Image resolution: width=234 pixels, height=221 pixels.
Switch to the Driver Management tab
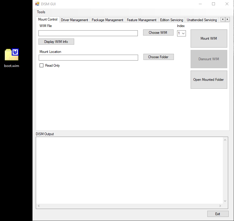74,20
